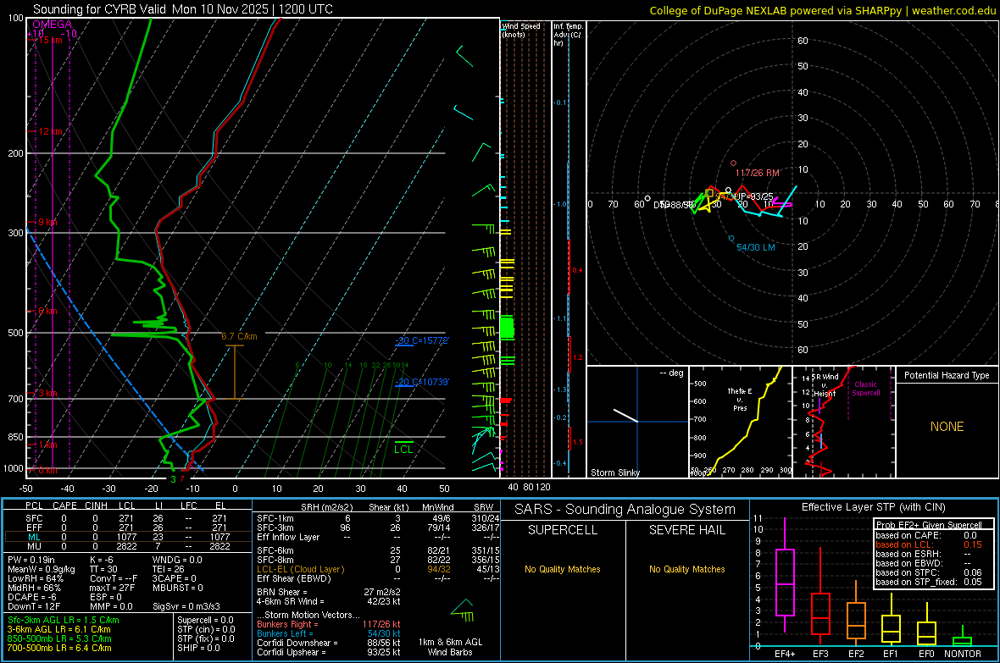Click the OMEGA label on the skew-T

point(53,25)
